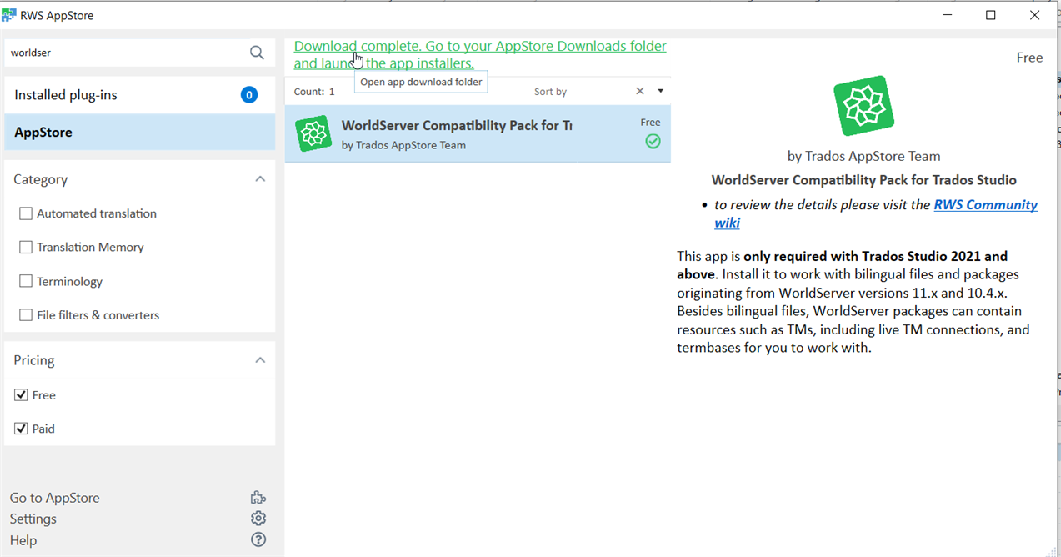
Task: Click the large WorldServer app logo
Action: point(863,105)
